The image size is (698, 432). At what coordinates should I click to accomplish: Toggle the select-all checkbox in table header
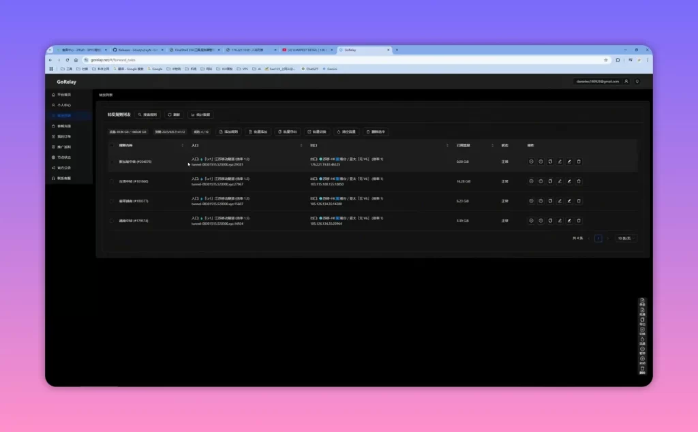[x=111, y=146]
